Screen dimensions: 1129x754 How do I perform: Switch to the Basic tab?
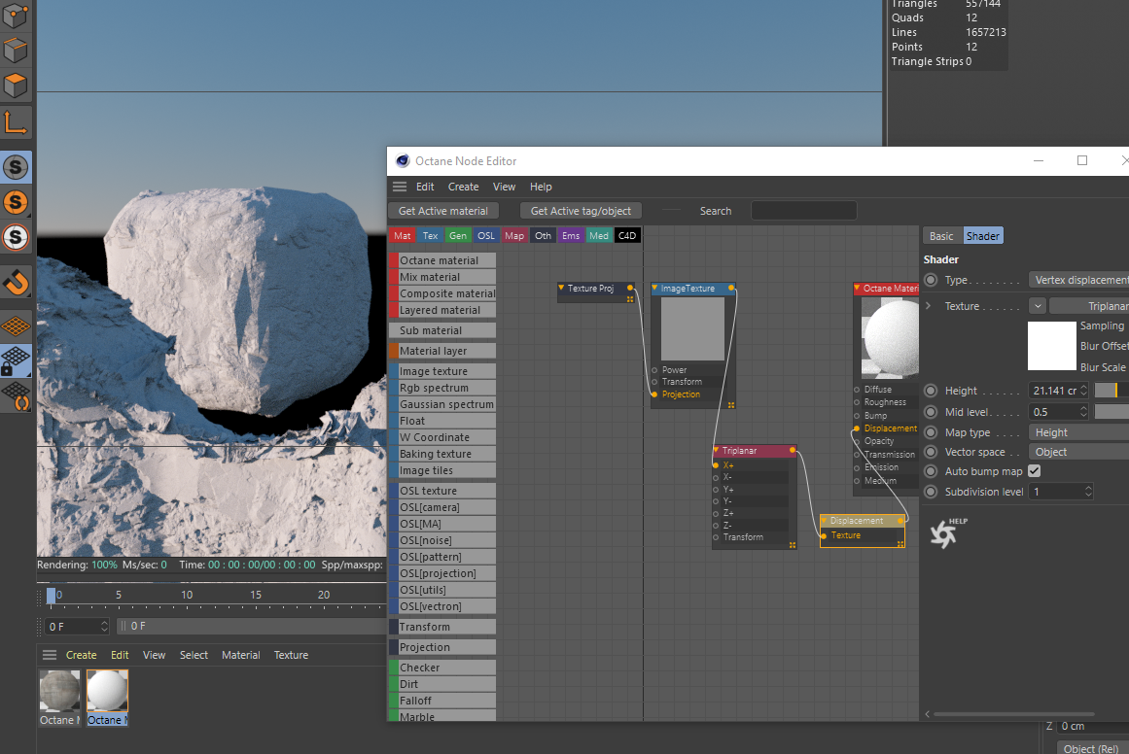click(x=941, y=236)
